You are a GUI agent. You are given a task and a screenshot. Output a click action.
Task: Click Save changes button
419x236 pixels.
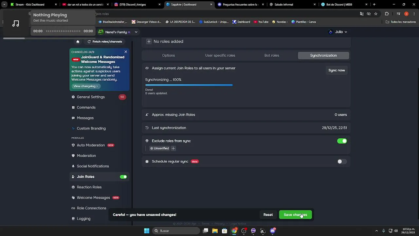tap(295, 215)
